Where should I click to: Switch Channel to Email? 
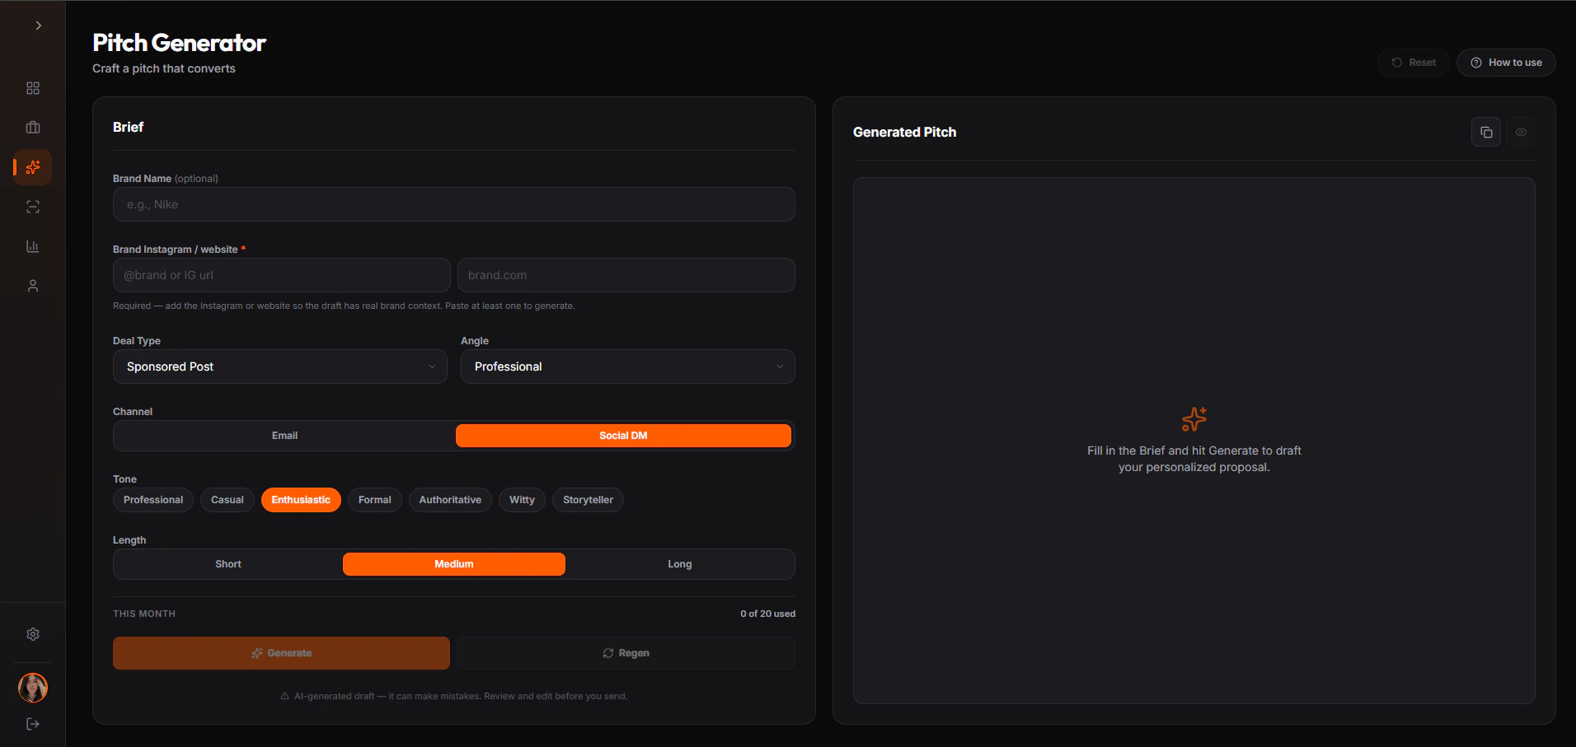tap(285, 436)
